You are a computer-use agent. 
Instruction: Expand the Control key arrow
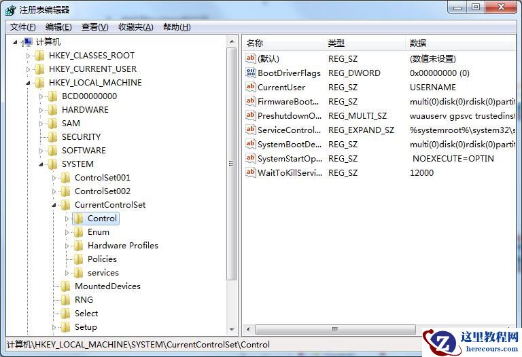[x=67, y=219]
